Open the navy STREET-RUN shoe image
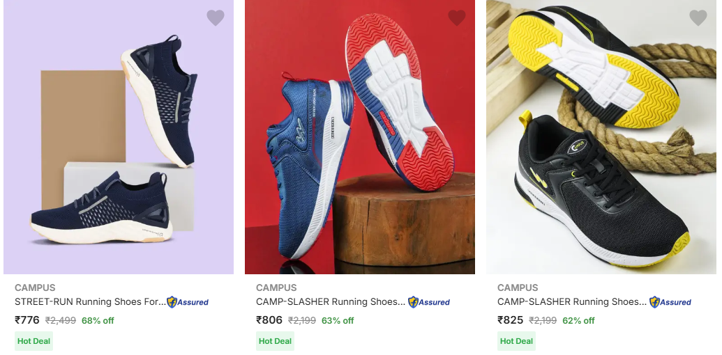The height and width of the screenshot is (355, 722). [119, 137]
